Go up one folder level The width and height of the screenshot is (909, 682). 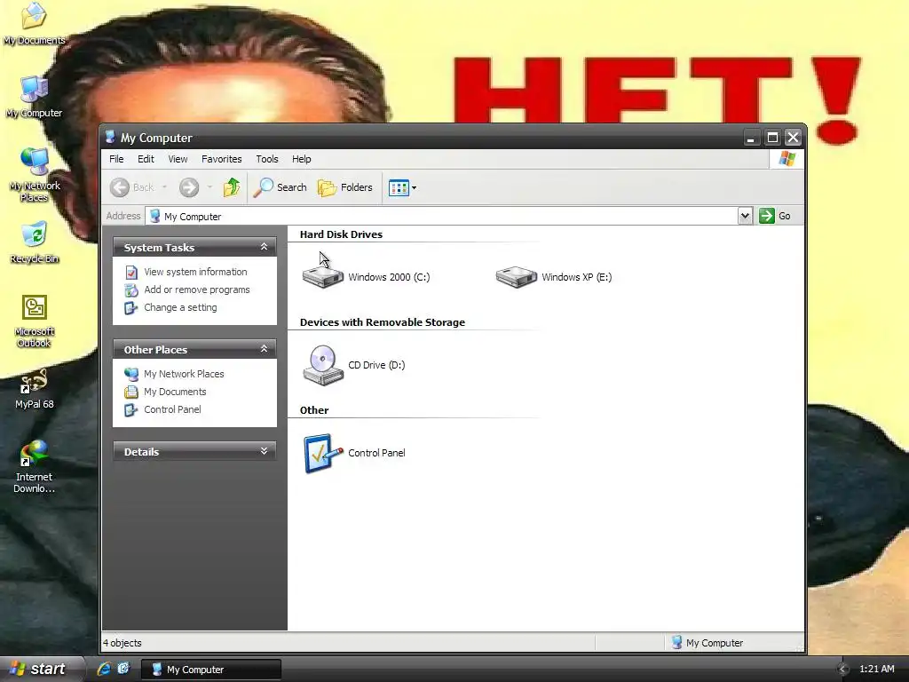point(232,187)
